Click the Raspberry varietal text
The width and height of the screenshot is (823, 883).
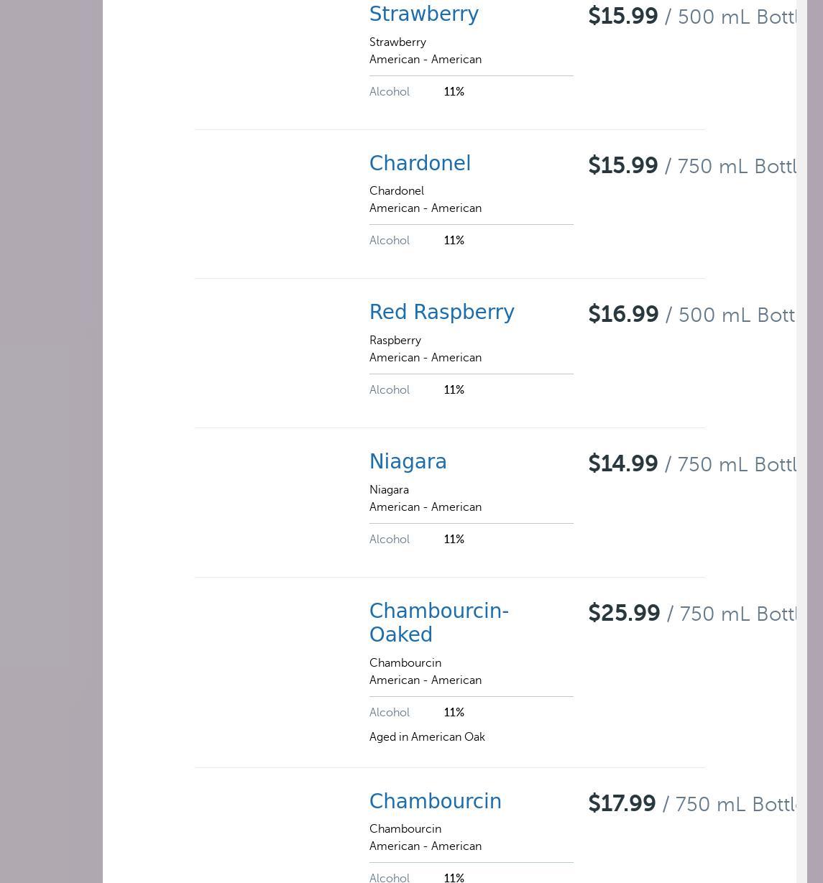pyautogui.click(x=395, y=341)
